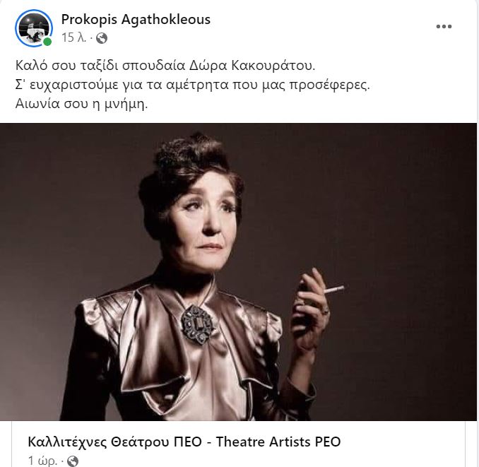Click the green online status dot
Image resolution: width=479 pixels, height=467 pixels.
click(47, 42)
